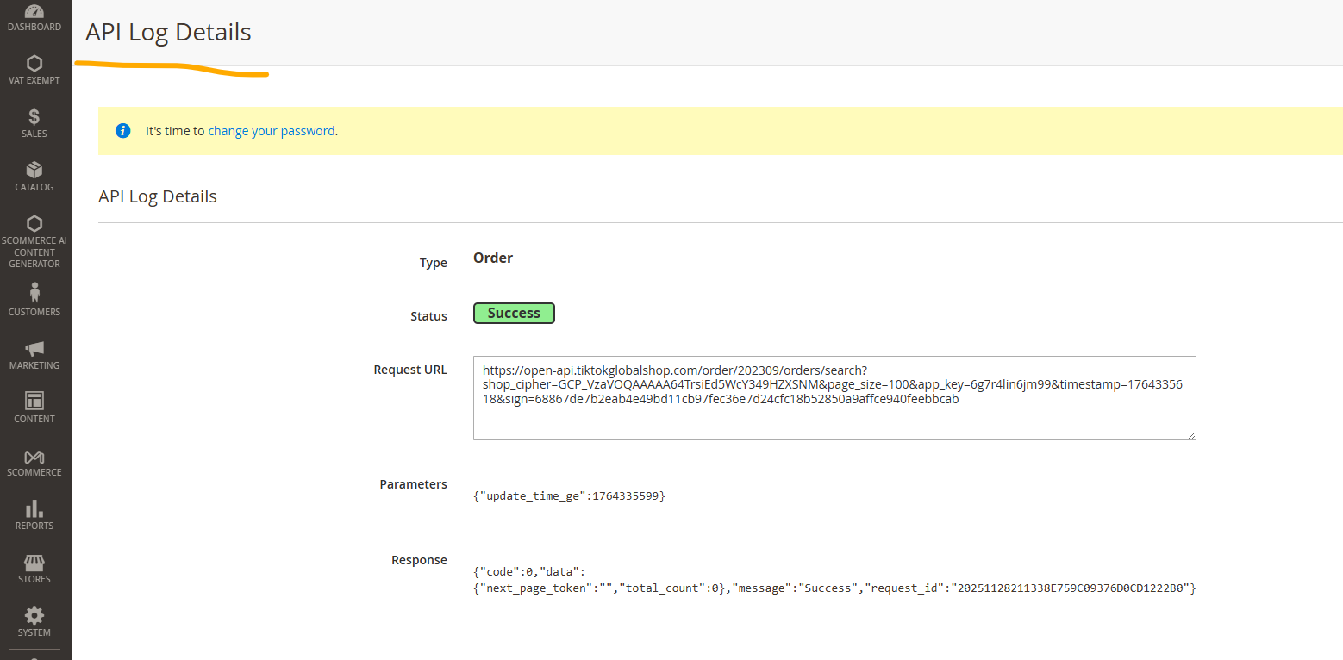Open the Content layout icon
Image resolution: width=1343 pixels, height=660 pixels.
point(34,401)
